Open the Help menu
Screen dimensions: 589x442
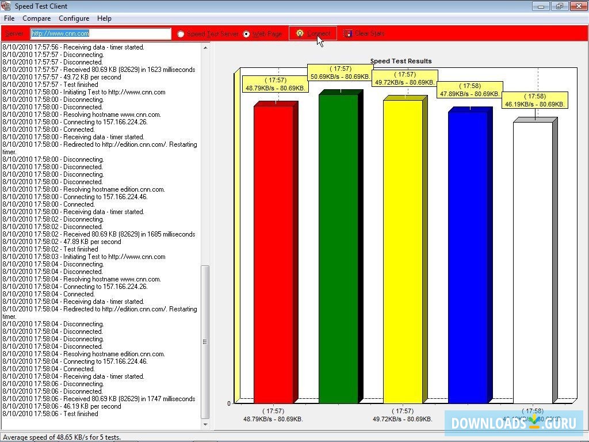coord(104,18)
